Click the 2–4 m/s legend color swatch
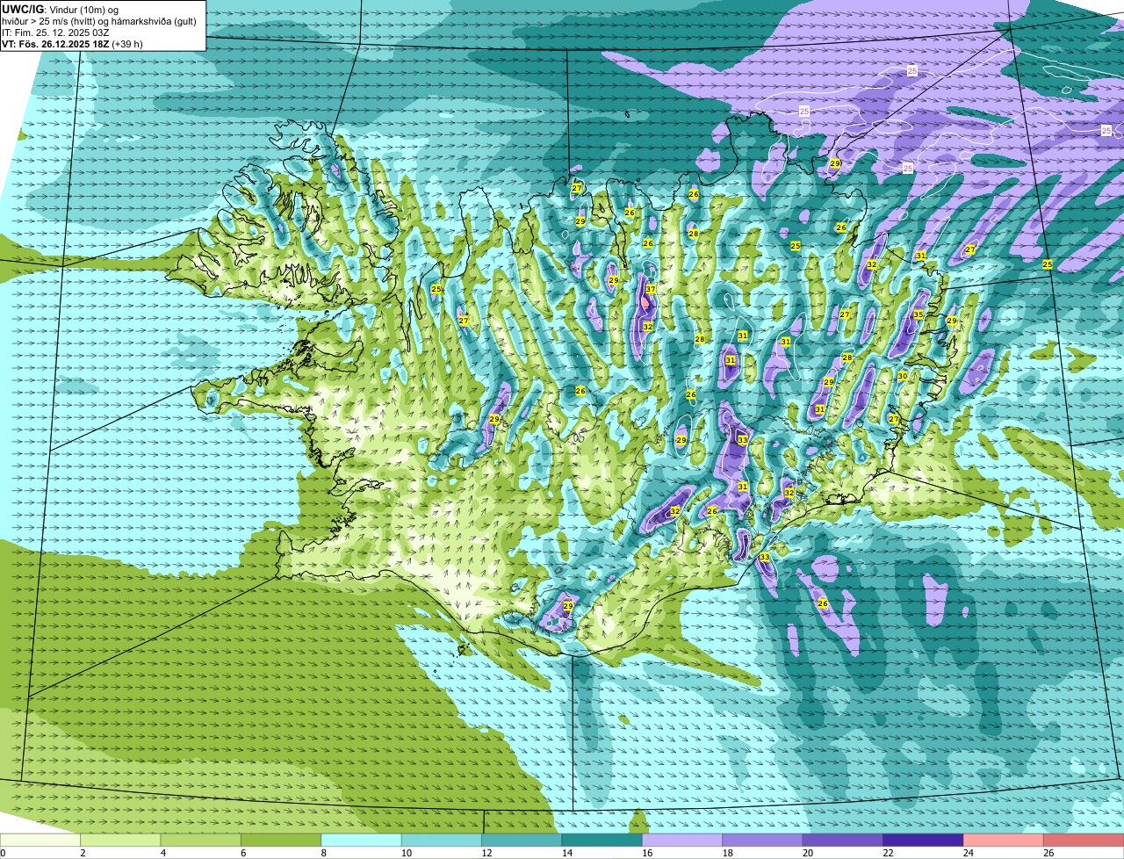The height and width of the screenshot is (859, 1124). (121, 840)
